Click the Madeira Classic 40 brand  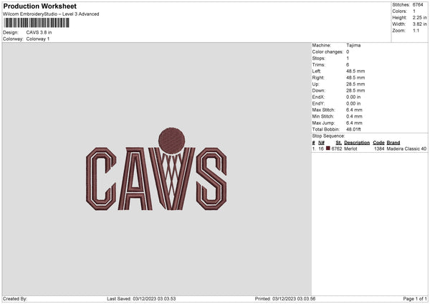[406, 148]
